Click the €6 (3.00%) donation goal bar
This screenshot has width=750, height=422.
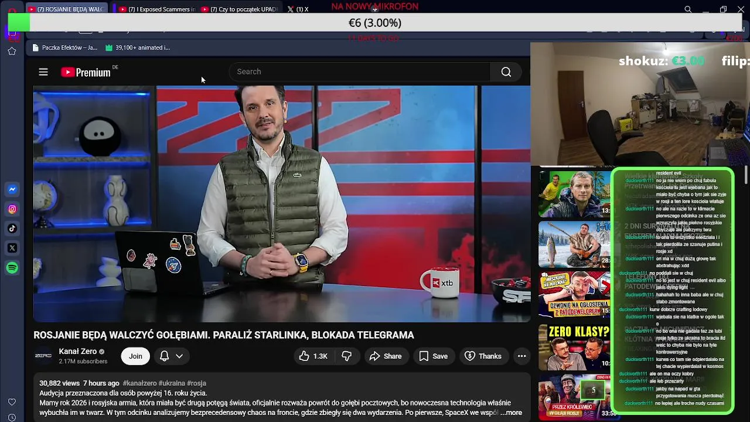pos(375,23)
